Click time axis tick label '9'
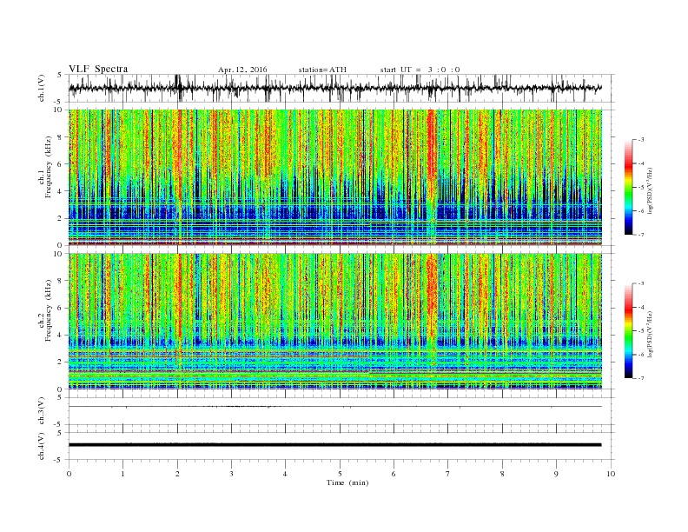Screen dimensions: 688x532 (x=556, y=474)
